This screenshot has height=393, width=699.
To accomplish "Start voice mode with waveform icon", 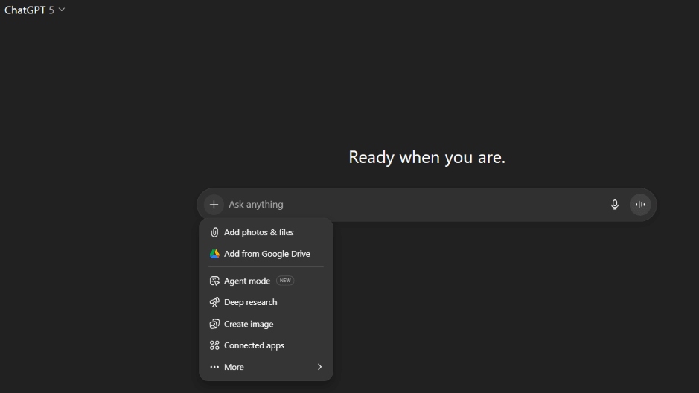I will point(640,205).
